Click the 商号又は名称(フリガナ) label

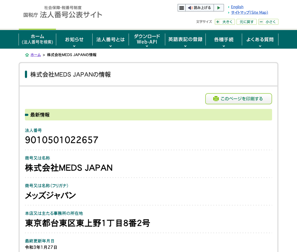47,186
